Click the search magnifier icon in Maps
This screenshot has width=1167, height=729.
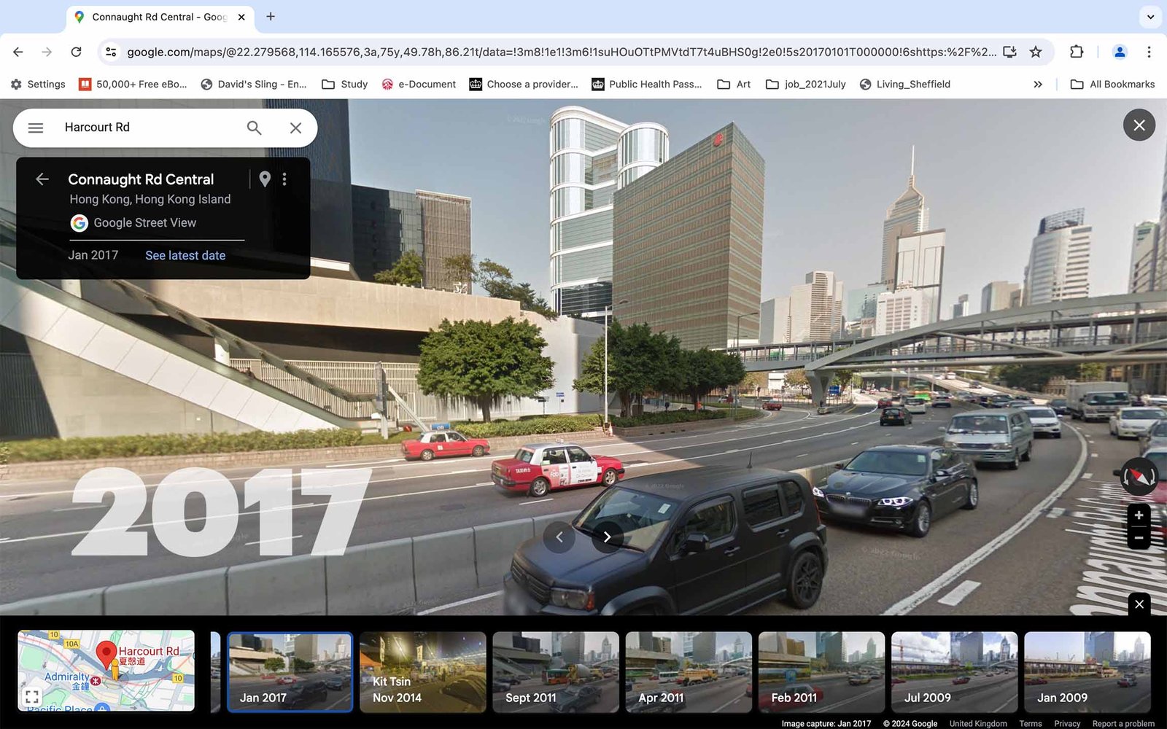coord(254,128)
